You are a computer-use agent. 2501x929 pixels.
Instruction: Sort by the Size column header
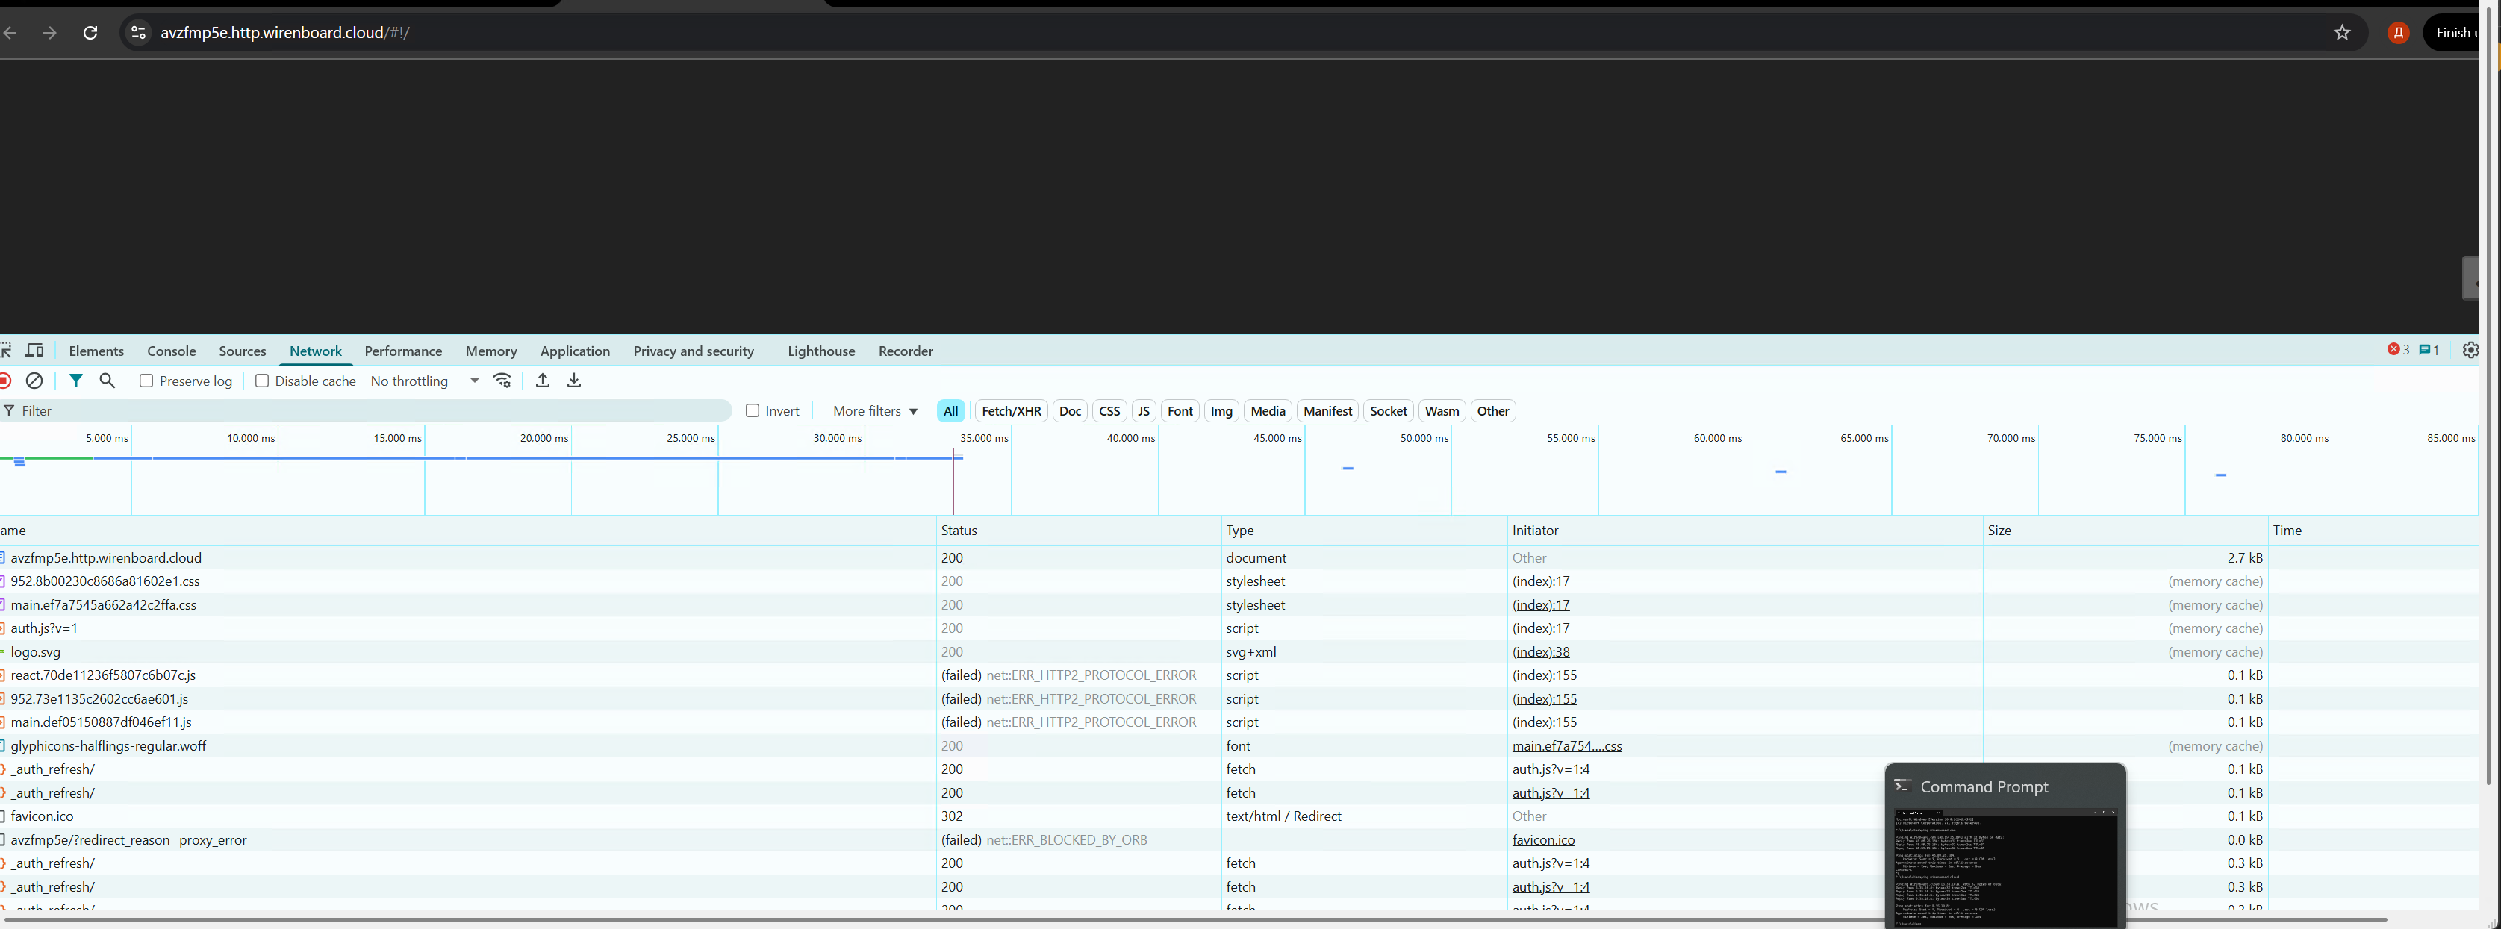coord(2124,530)
